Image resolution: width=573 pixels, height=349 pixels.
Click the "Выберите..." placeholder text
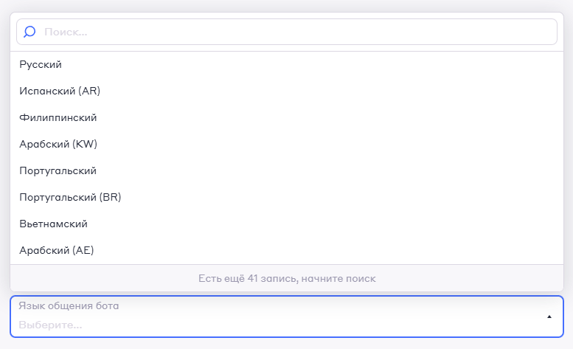51,325
